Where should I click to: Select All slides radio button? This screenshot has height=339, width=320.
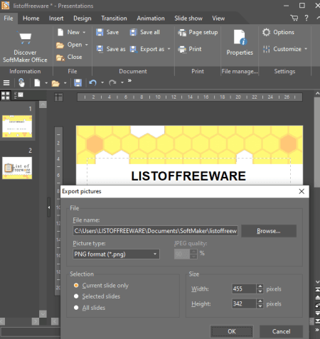click(x=76, y=308)
